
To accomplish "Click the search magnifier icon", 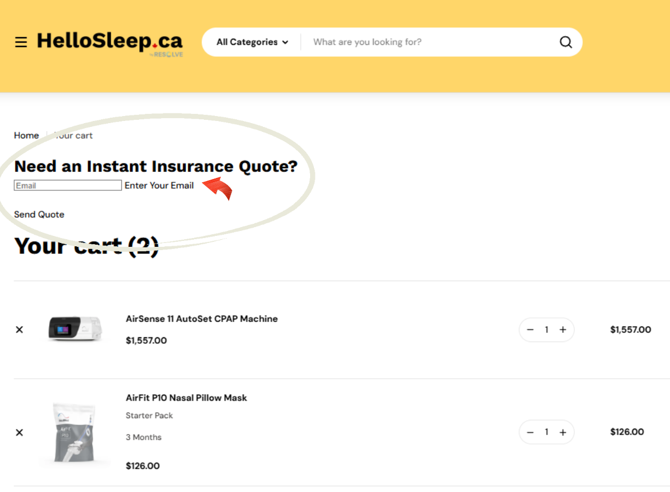I will (565, 42).
